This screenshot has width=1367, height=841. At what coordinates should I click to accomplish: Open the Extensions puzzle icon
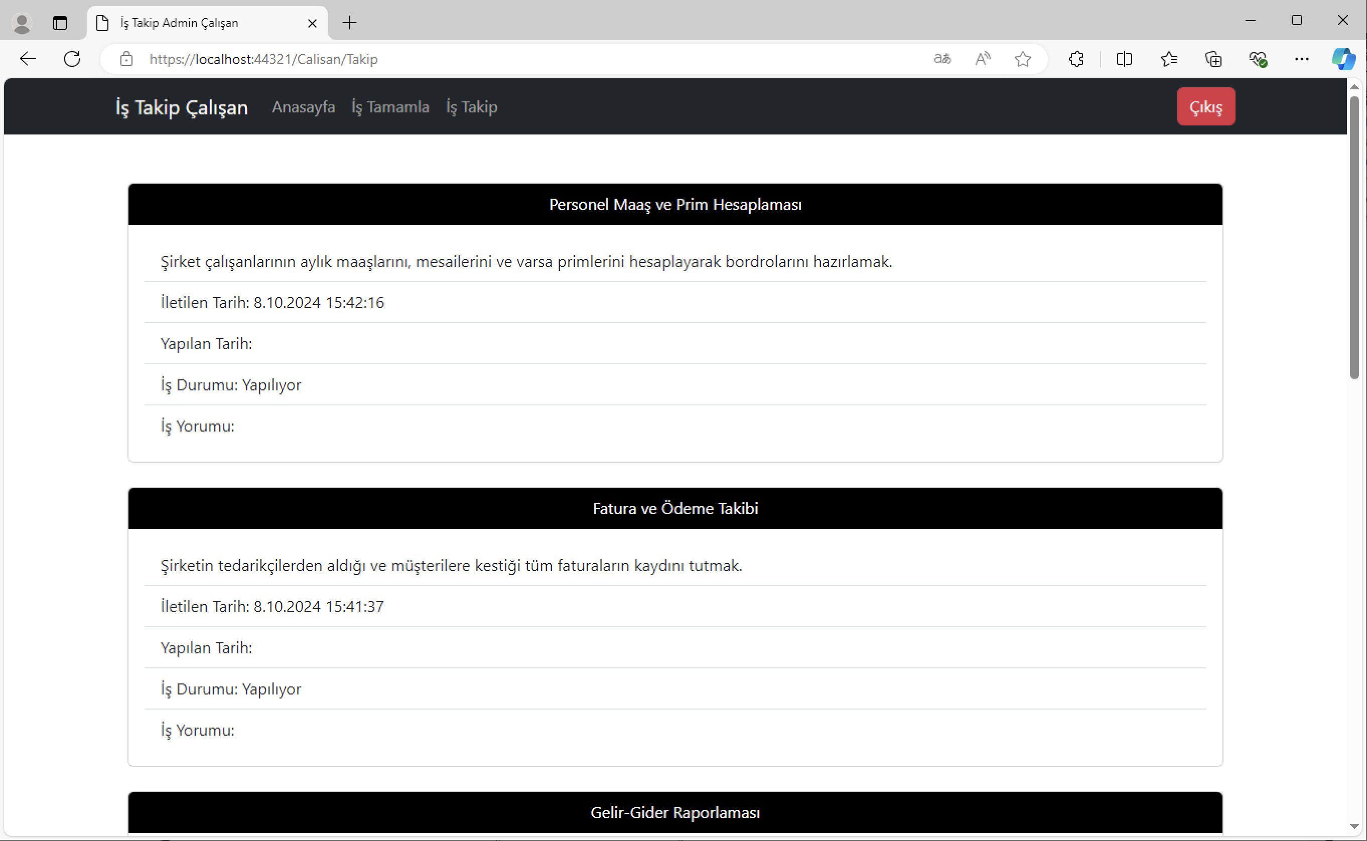coord(1076,59)
